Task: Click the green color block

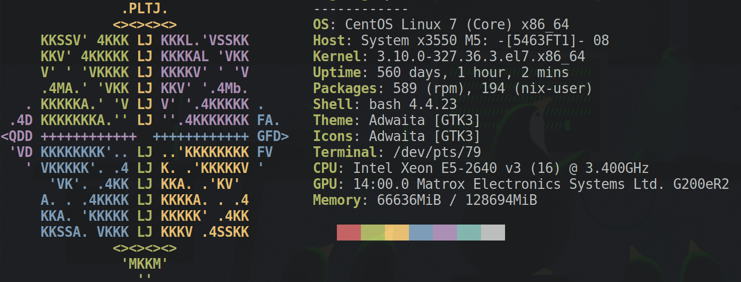Action: click(373, 233)
